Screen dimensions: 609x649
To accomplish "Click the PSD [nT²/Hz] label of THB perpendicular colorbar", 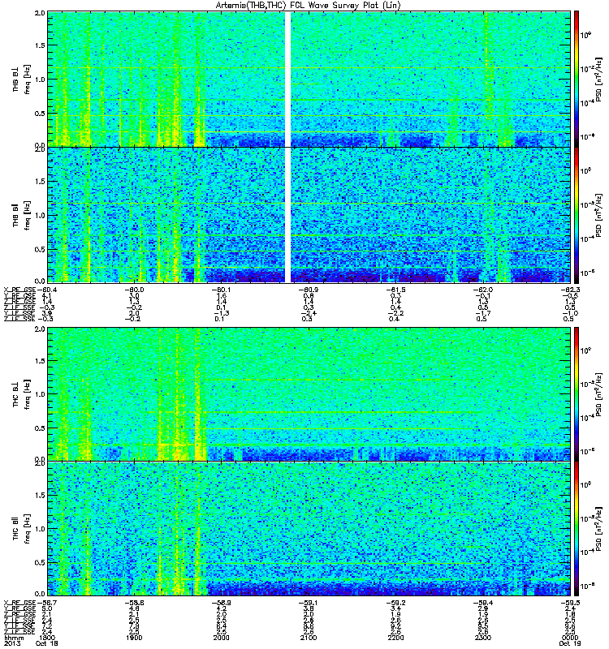I will tap(598, 79).
